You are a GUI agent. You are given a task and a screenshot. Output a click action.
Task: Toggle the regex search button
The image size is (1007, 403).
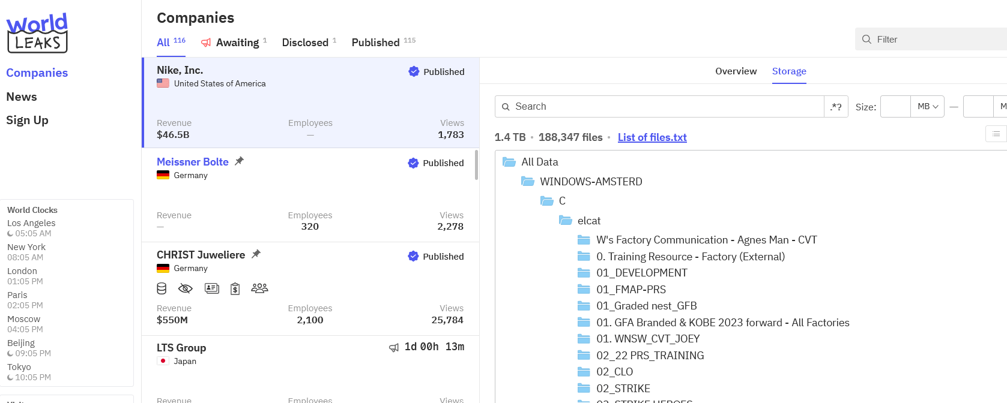pos(836,107)
